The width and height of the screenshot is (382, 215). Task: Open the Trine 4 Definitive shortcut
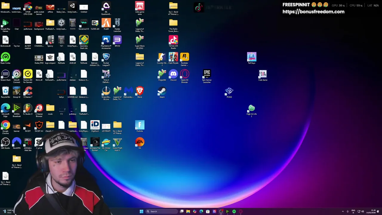pos(106,76)
